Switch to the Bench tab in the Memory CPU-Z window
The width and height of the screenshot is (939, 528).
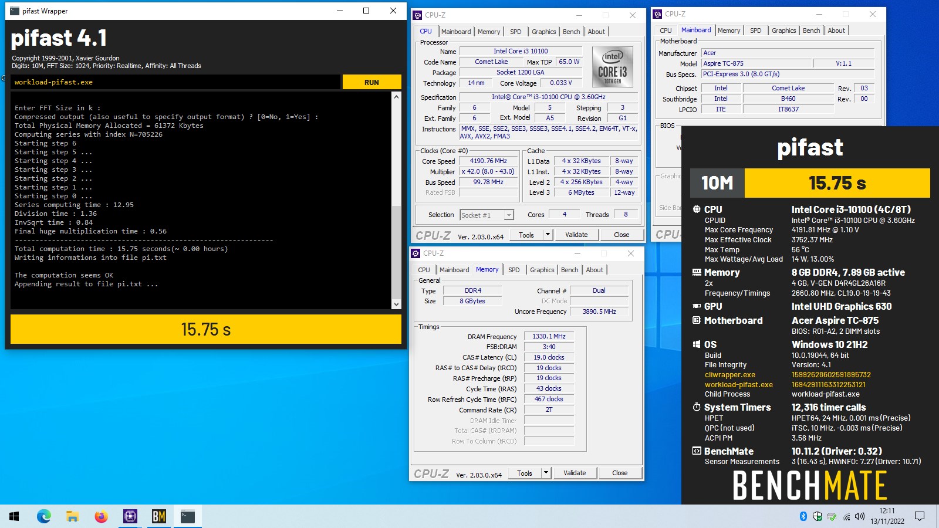click(569, 270)
